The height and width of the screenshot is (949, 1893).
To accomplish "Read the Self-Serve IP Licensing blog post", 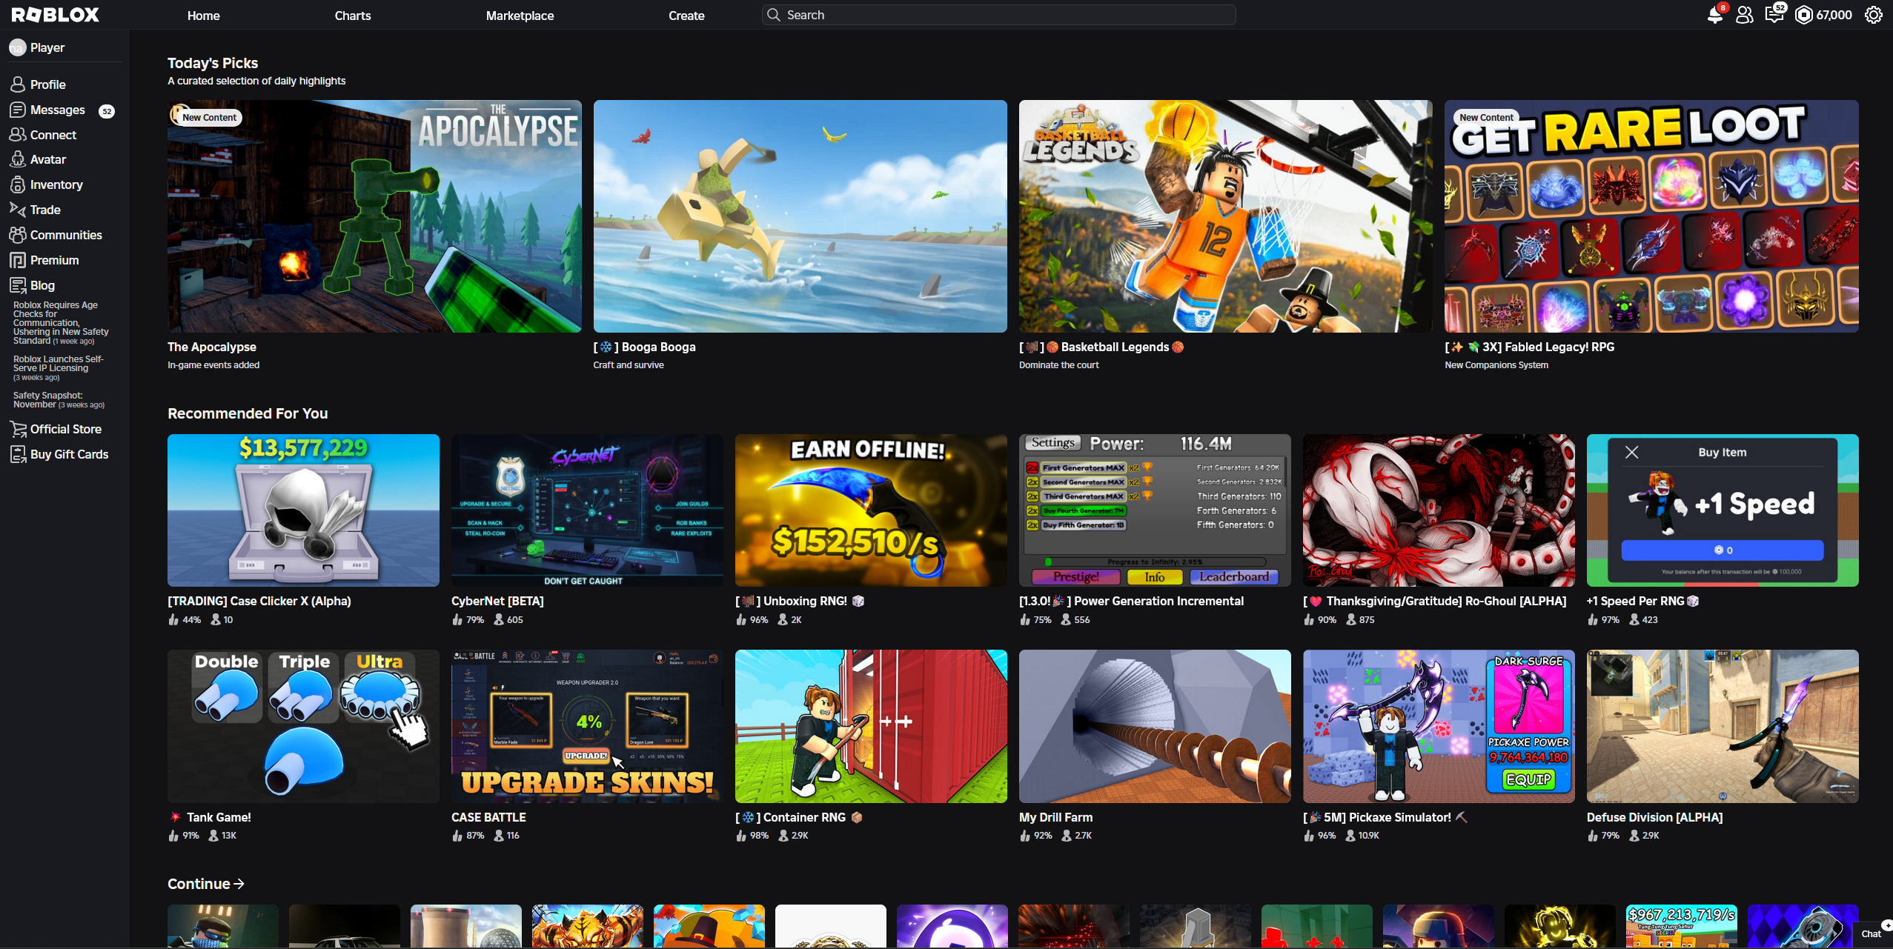I will 59,363.
